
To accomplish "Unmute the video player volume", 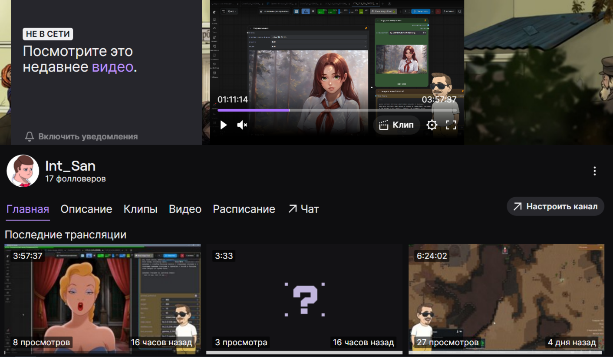I will coord(242,125).
